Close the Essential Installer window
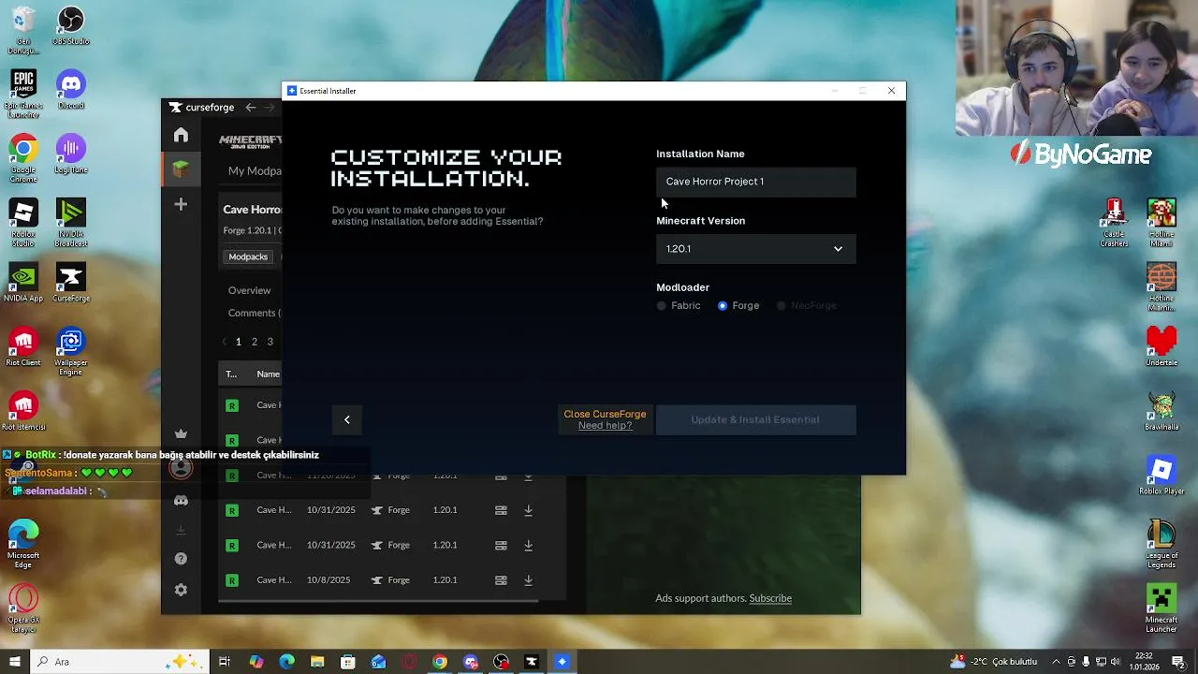The image size is (1198, 674). (891, 91)
